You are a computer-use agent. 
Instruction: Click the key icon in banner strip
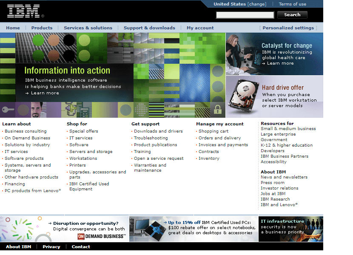8,110
